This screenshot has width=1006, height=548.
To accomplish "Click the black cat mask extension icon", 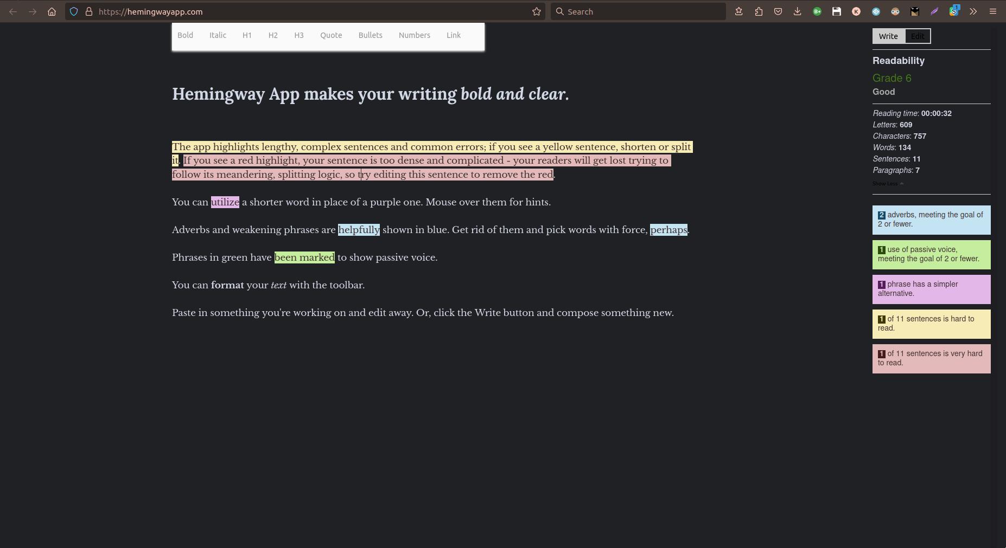I will tap(915, 11).
